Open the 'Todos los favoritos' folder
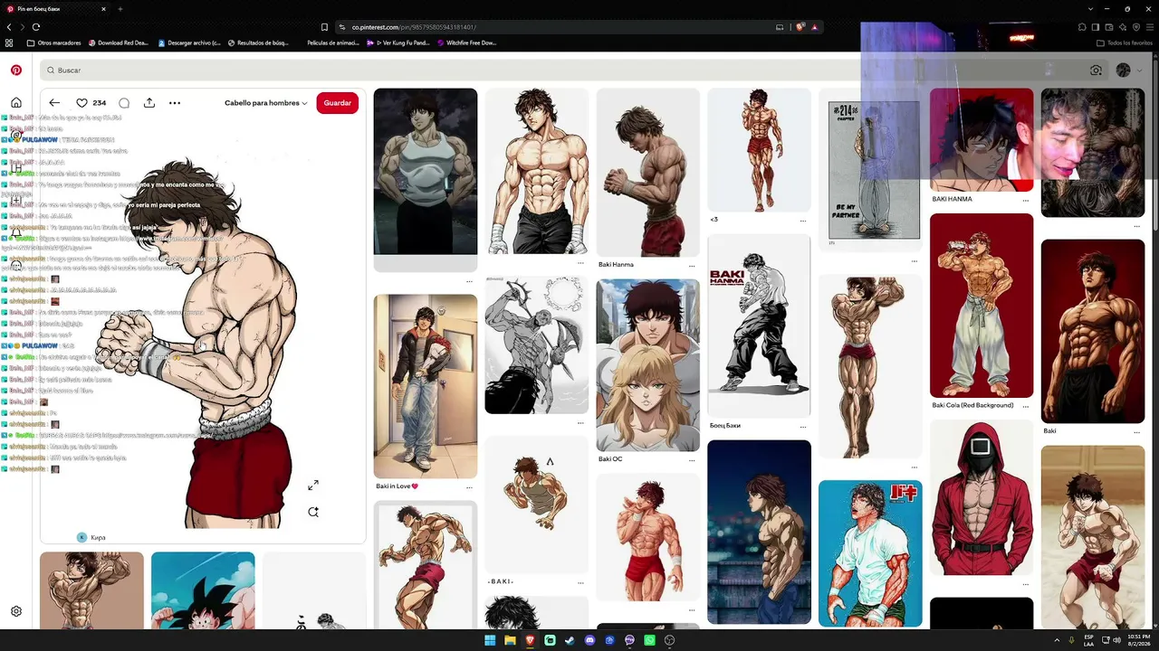This screenshot has width=1159, height=651. 1125,42
